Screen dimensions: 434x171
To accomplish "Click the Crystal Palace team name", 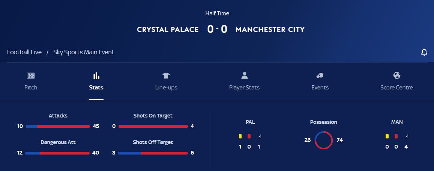I will [x=168, y=30].
